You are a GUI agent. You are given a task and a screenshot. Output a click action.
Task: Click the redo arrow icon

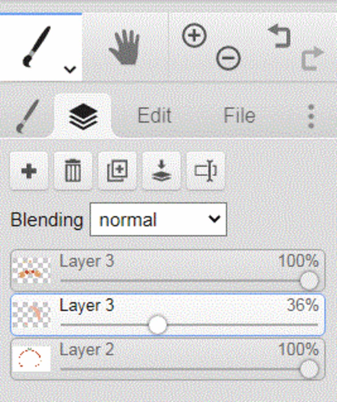pos(313,59)
